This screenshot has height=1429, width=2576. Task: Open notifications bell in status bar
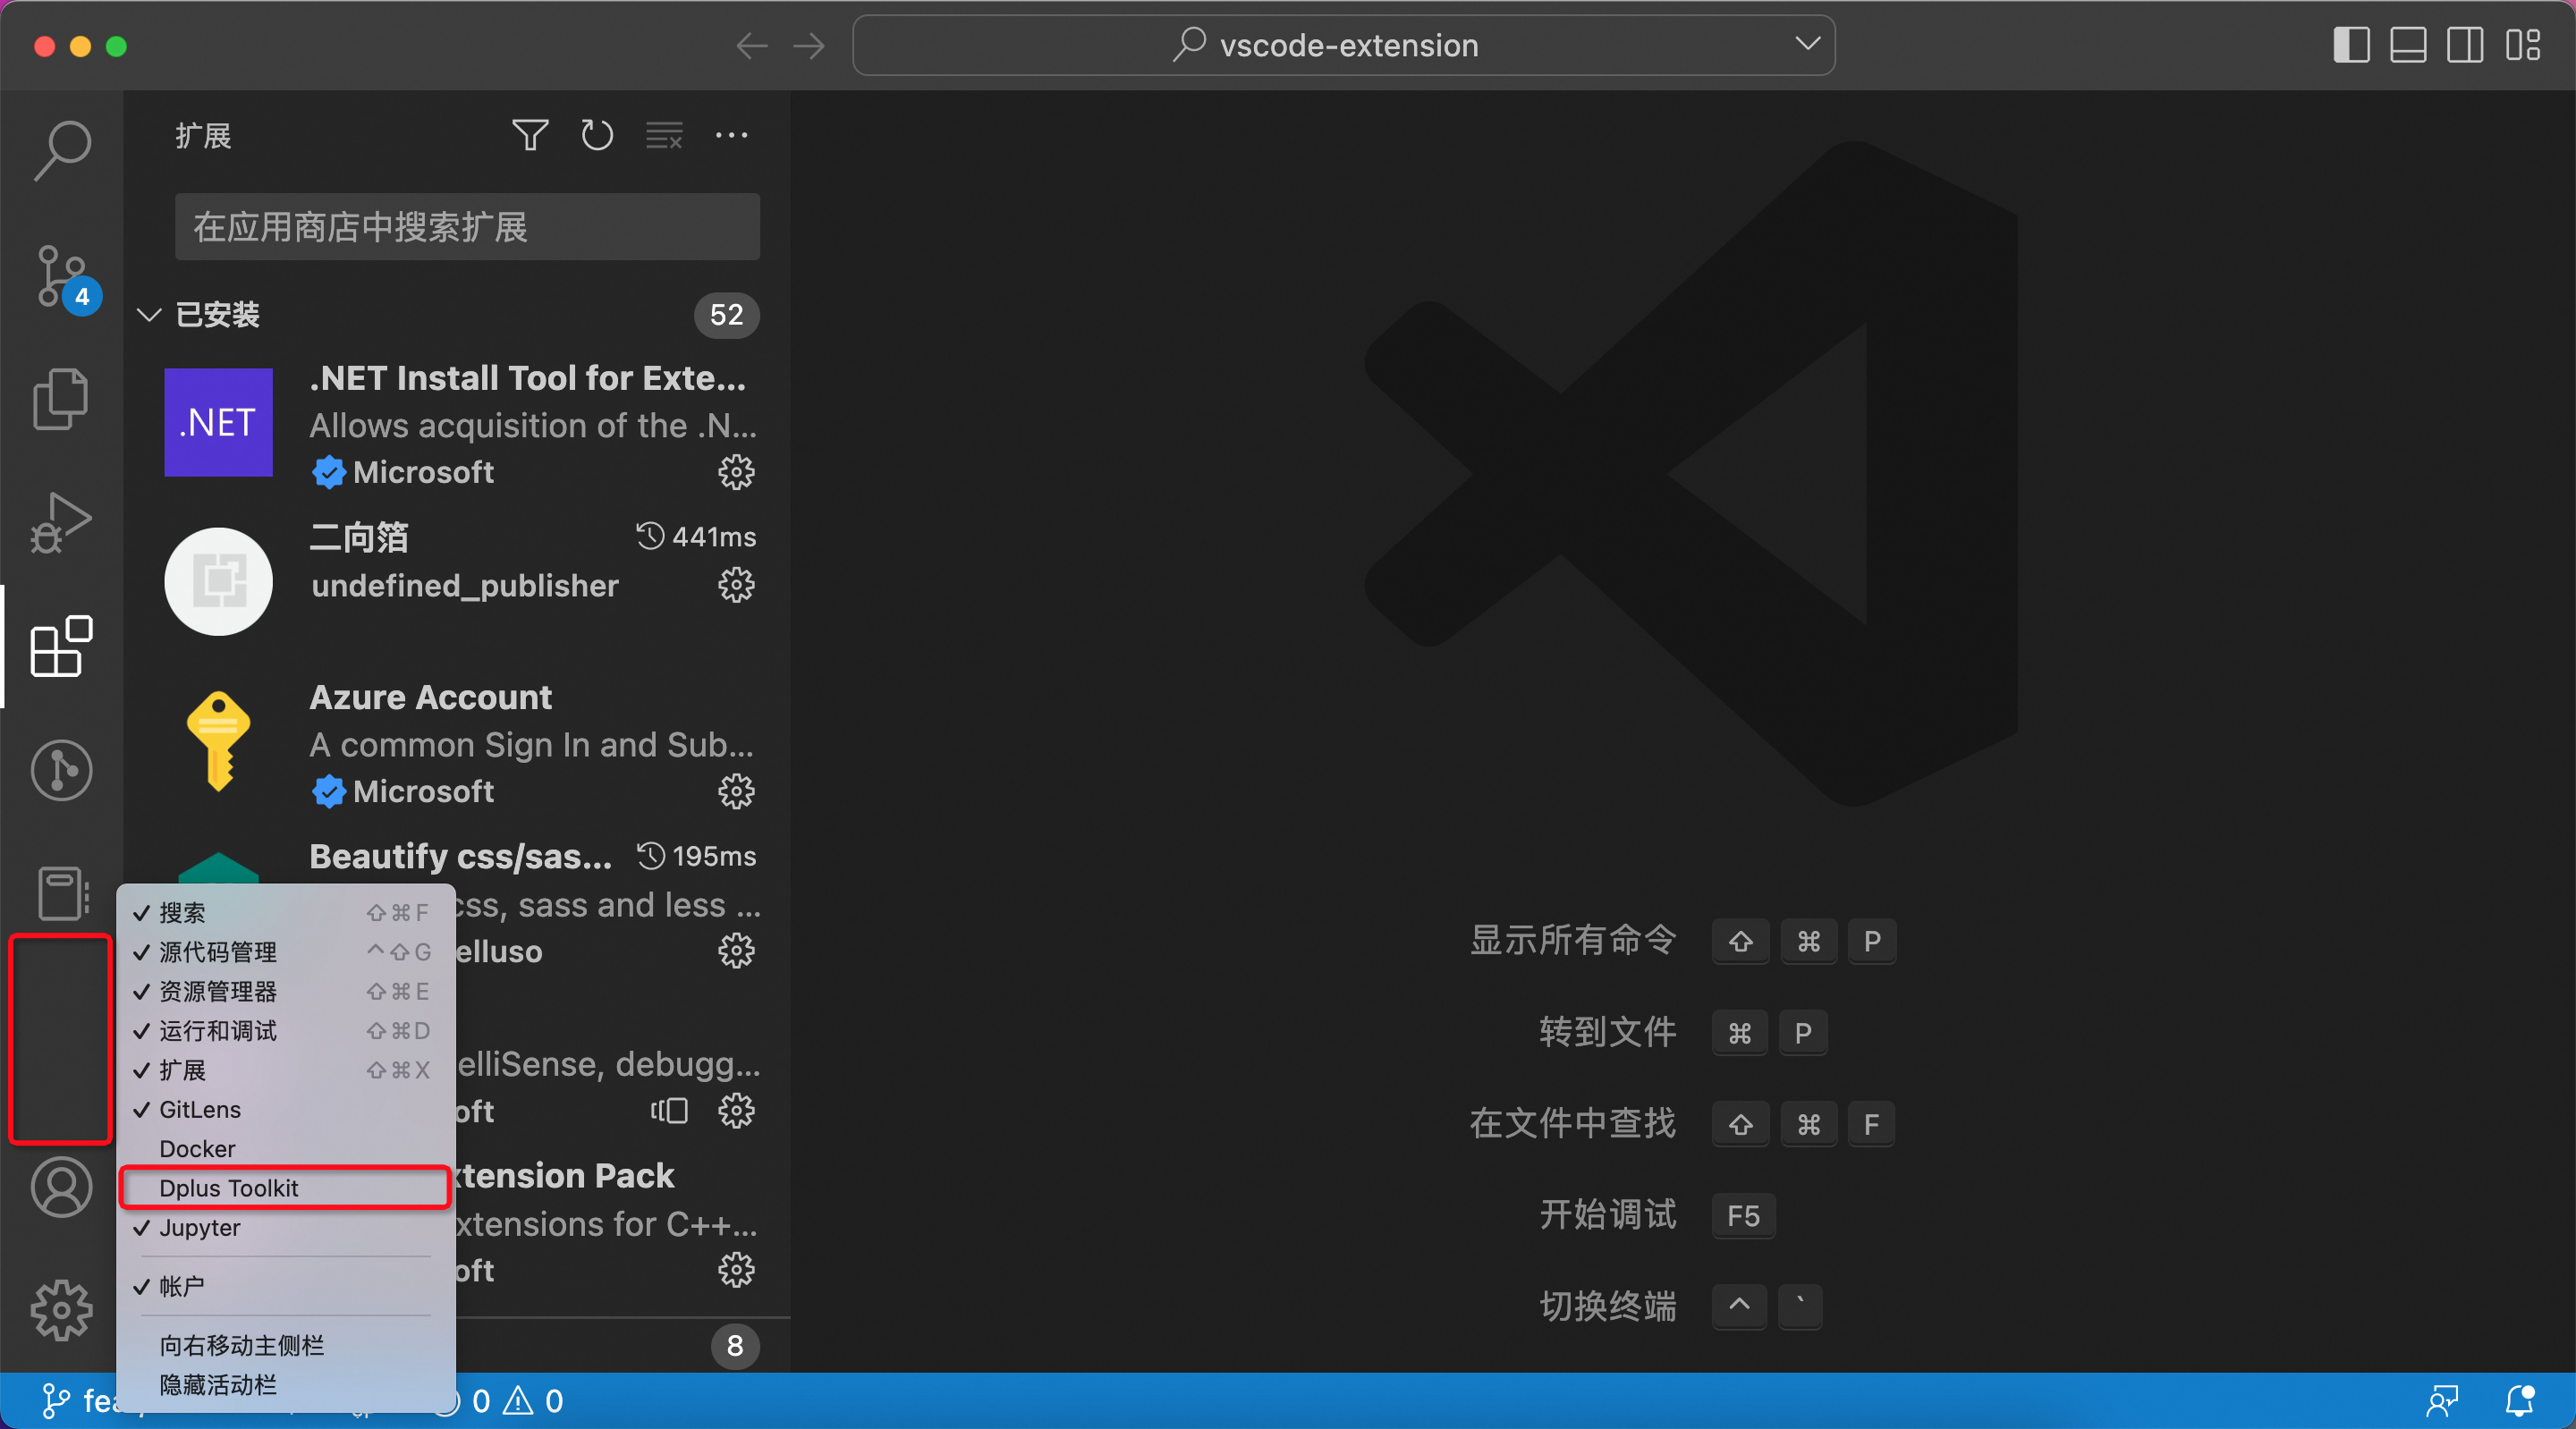click(x=2520, y=1401)
